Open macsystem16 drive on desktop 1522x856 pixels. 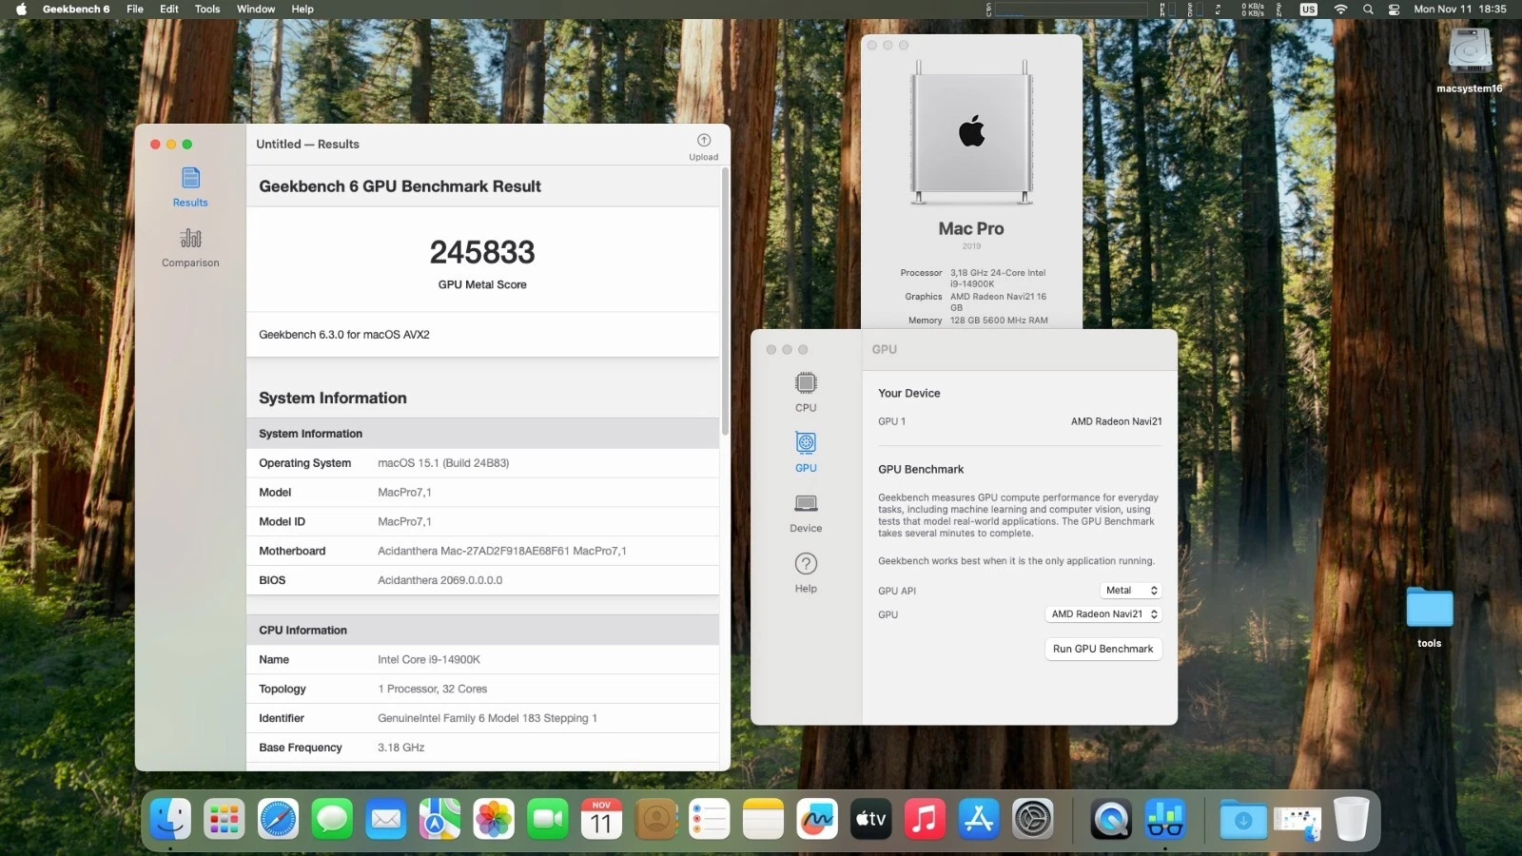[x=1470, y=61]
